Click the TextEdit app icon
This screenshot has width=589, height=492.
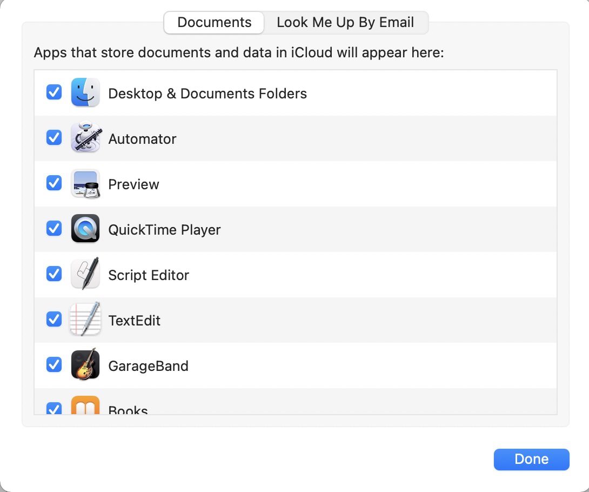click(85, 320)
